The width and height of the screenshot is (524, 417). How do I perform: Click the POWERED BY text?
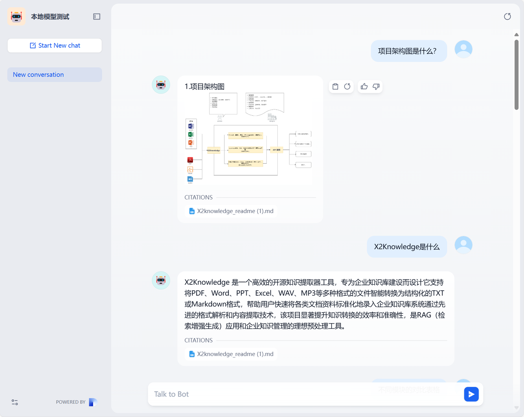pyautogui.click(x=71, y=402)
